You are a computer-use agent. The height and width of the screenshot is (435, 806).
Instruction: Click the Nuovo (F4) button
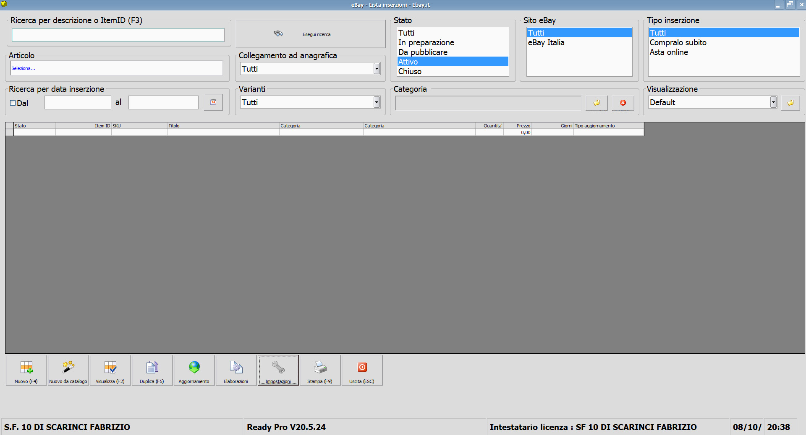point(26,370)
